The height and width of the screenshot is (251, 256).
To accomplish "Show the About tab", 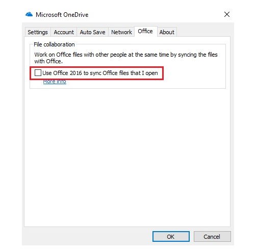I will tap(167, 32).
